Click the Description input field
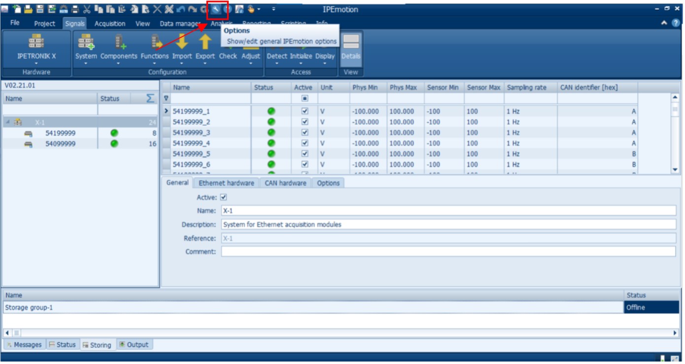The image size is (685, 364). point(448,224)
